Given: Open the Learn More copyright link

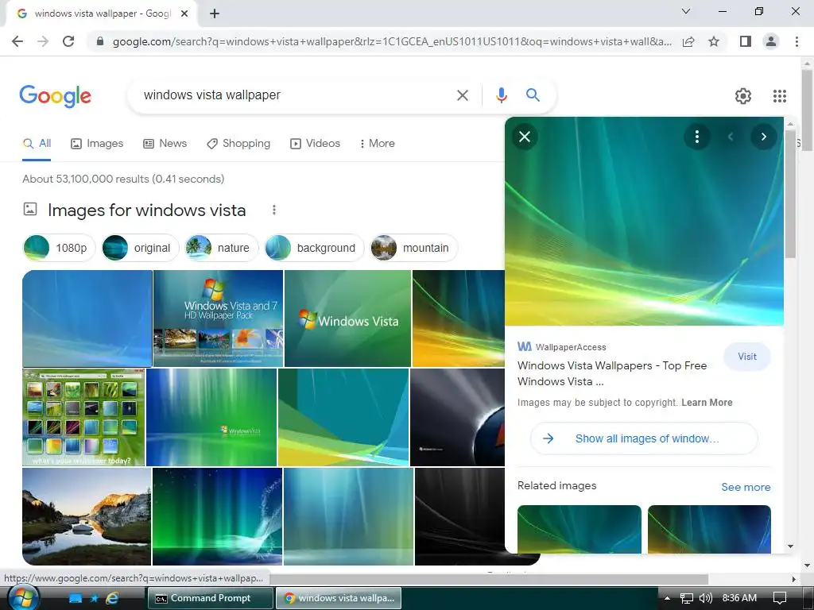Looking at the screenshot, I should pyautogui.click(x=707, y=403).
